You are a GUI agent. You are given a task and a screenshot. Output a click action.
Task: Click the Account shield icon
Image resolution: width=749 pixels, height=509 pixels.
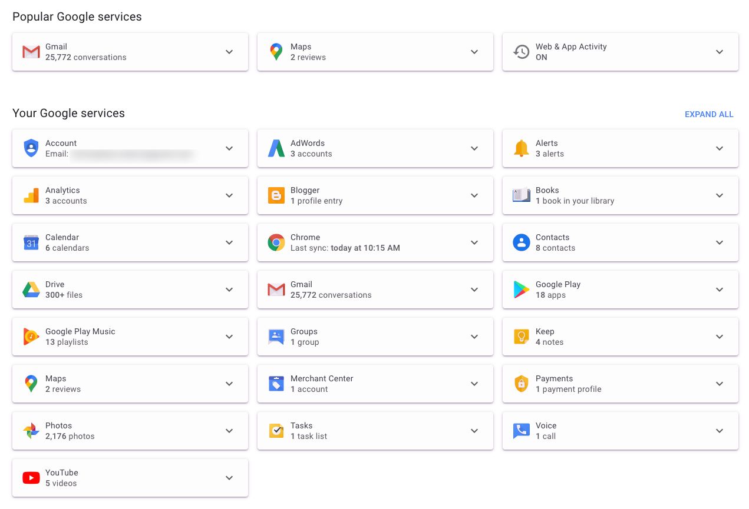tap(31, 148)
